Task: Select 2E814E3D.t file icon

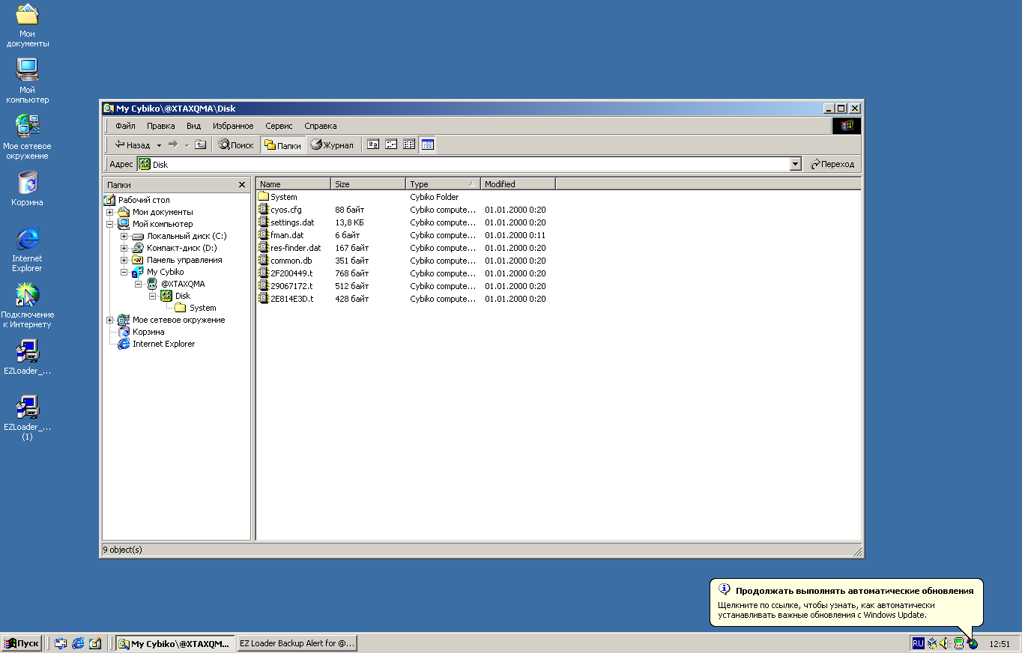Action: click(x=263, y=299)
